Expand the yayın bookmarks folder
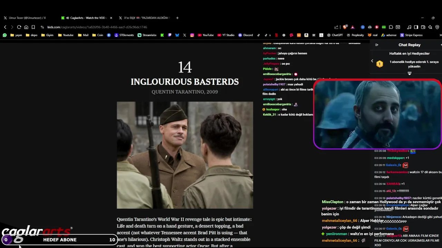The height and width of the screenshot is (248, 442). (x=16, y=35)
